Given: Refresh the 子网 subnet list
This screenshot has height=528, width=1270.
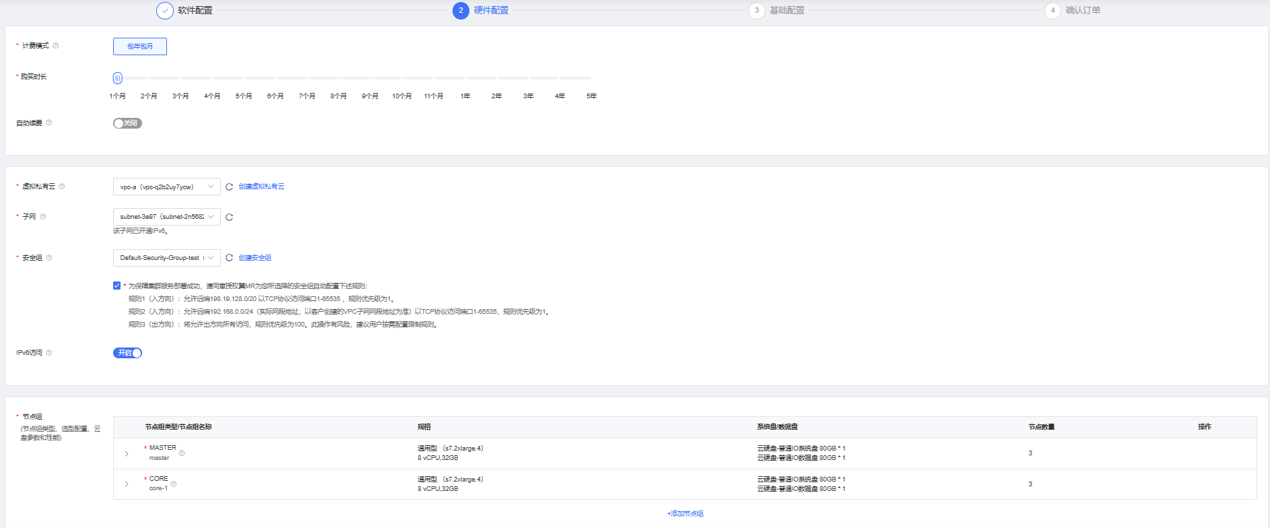Looking at the screenshot, I should point(229,217).
